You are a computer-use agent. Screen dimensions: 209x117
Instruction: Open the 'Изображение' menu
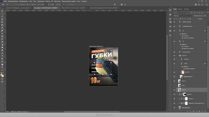click(23, 1)
